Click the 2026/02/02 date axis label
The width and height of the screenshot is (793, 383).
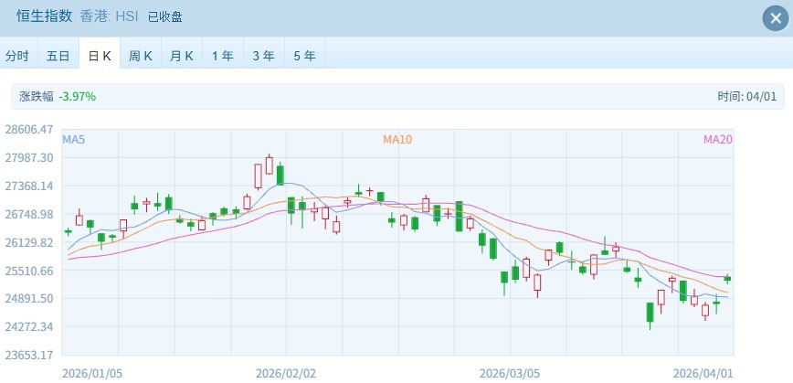pyautogui.click(x=285, y=373)
